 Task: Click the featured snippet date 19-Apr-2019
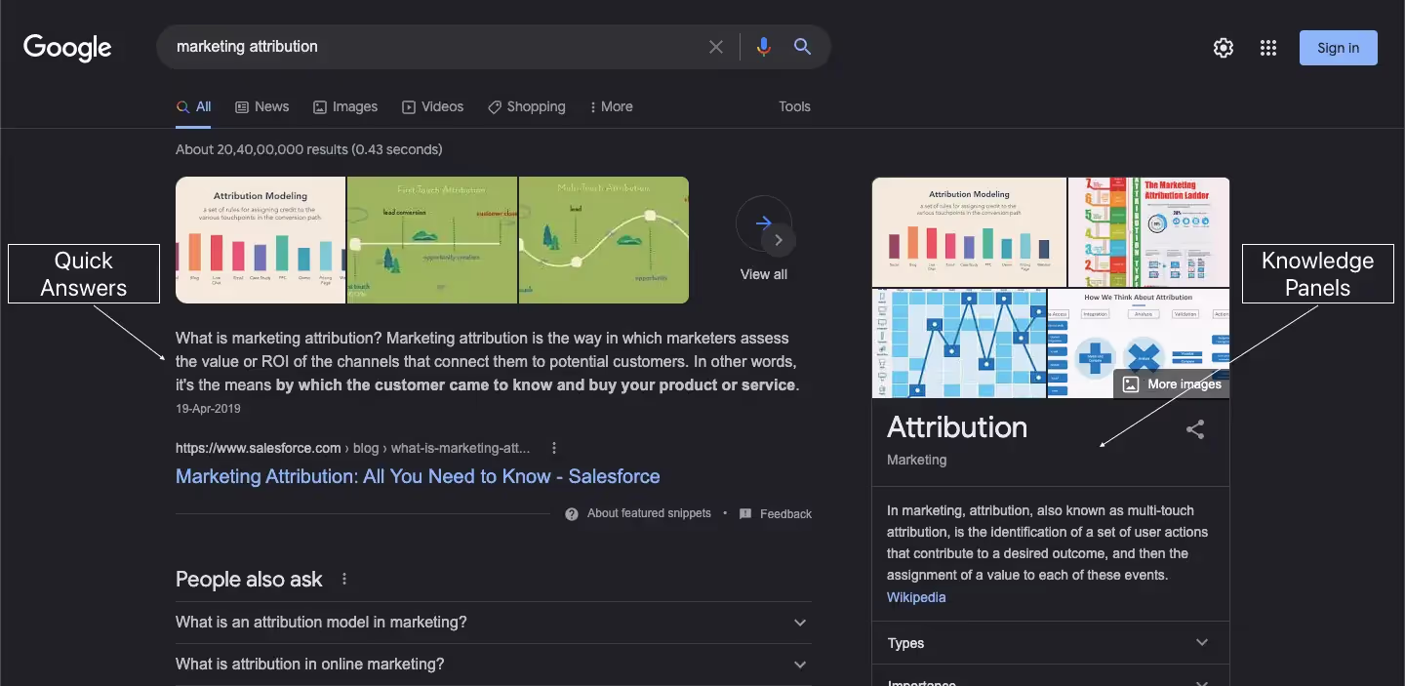[208, 409]
